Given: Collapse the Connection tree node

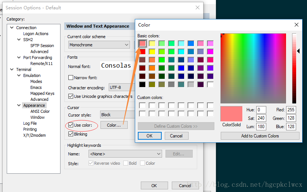Looking at the screenshot, I should pos(12,28).
